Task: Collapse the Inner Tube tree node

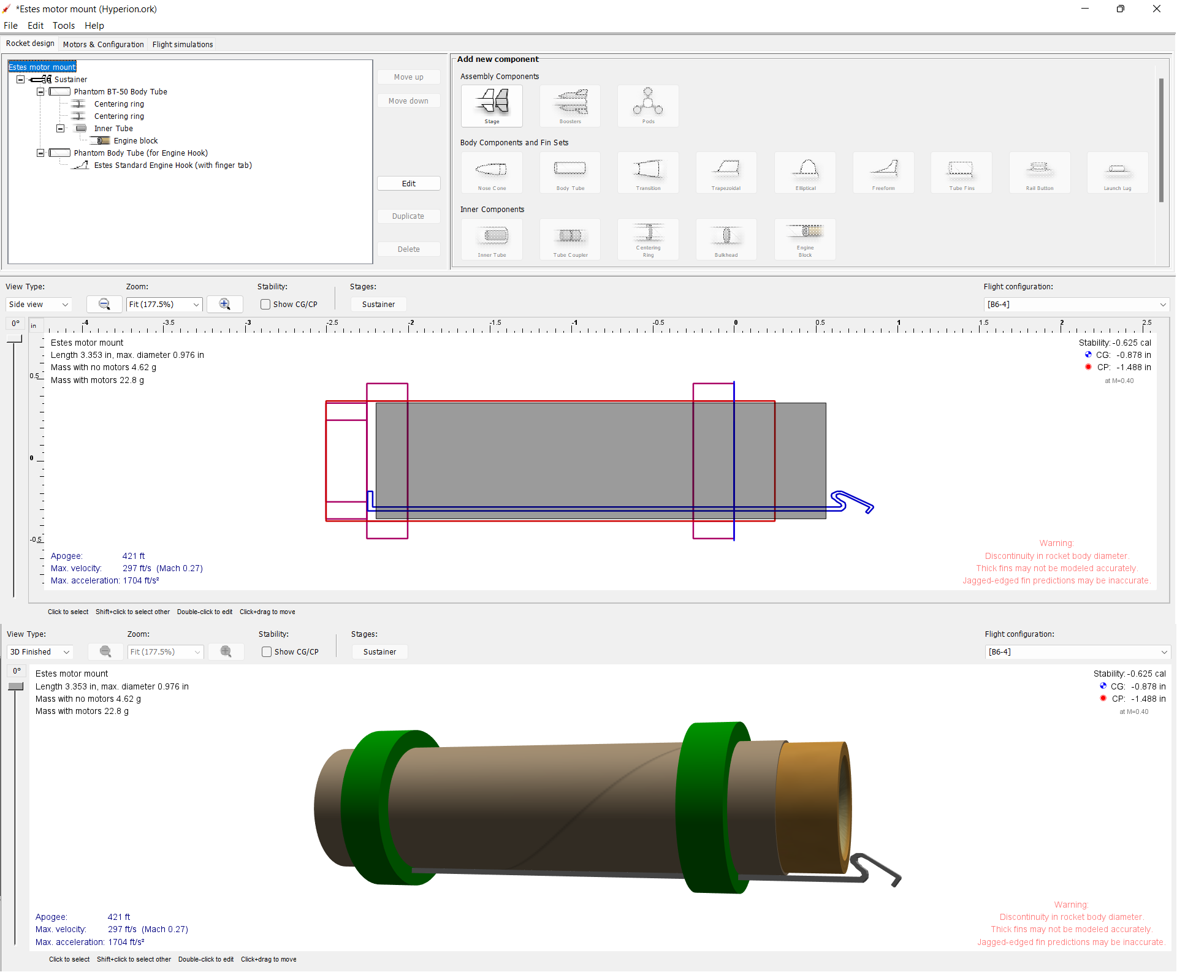Action: point(61,128)
